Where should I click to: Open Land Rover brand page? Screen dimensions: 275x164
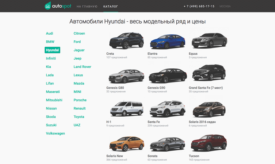click(82, 67)
